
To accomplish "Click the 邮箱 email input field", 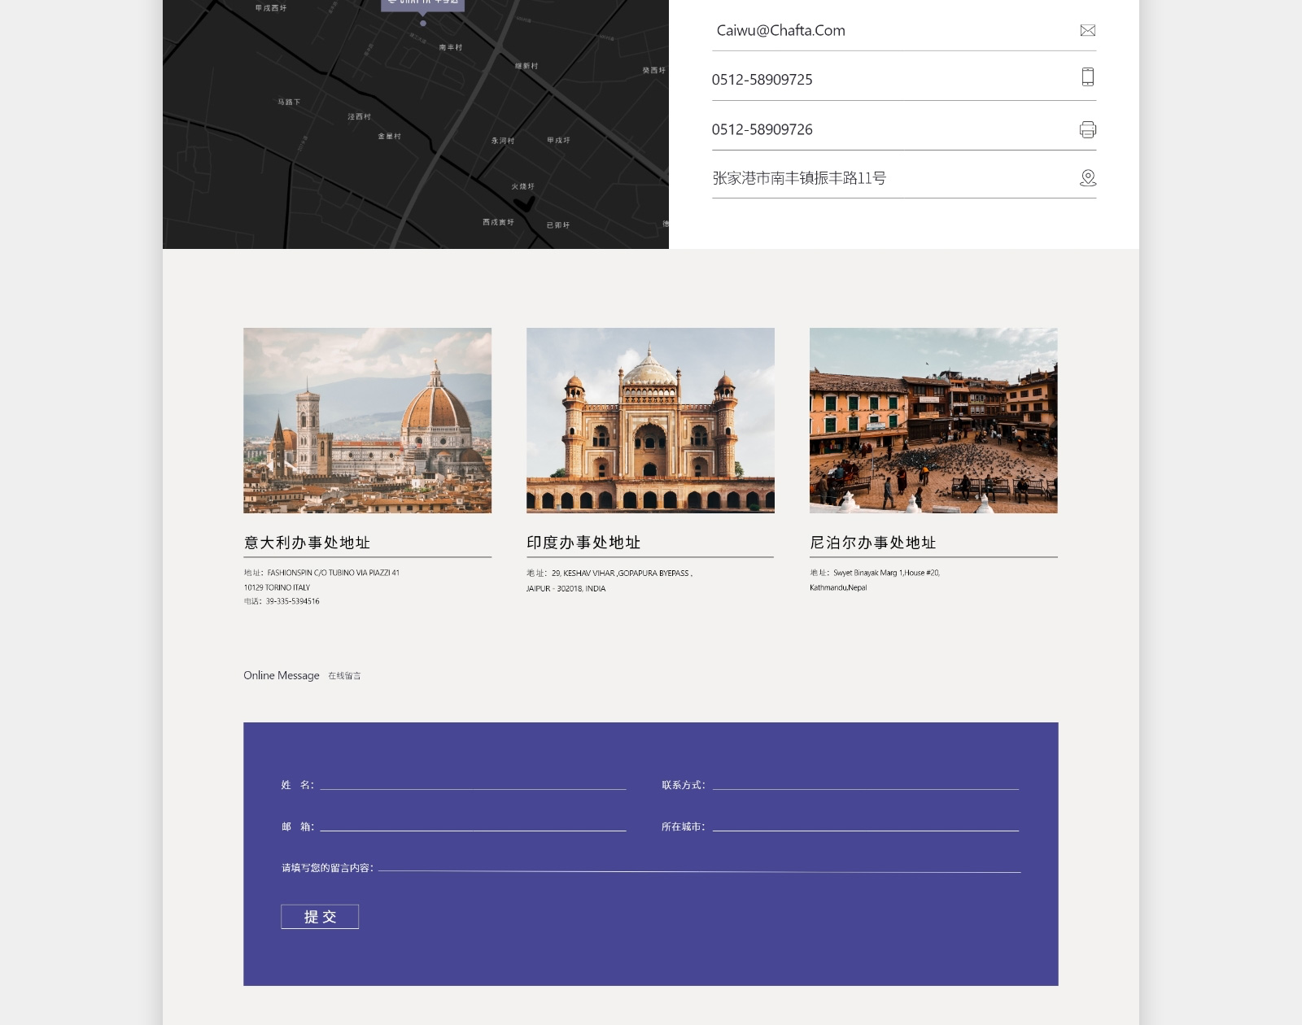I will tap(473, 825).
